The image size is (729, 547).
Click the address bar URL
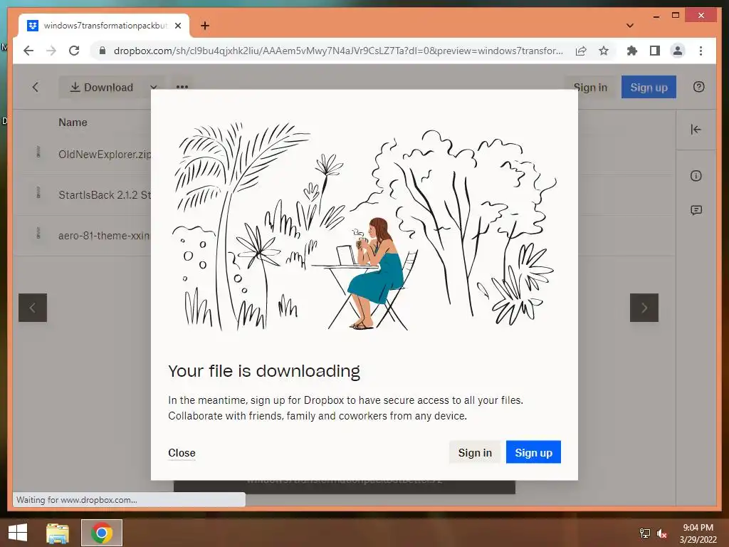pyautogui.click(x=338, y=51)
